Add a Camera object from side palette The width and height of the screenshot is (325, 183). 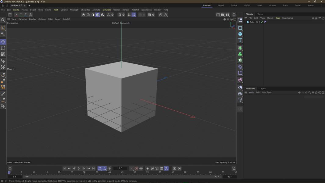click(240, 94)
